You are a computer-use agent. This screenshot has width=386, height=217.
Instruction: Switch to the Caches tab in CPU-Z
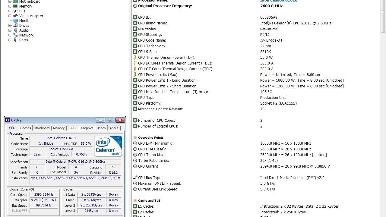(x=26, y=128)
